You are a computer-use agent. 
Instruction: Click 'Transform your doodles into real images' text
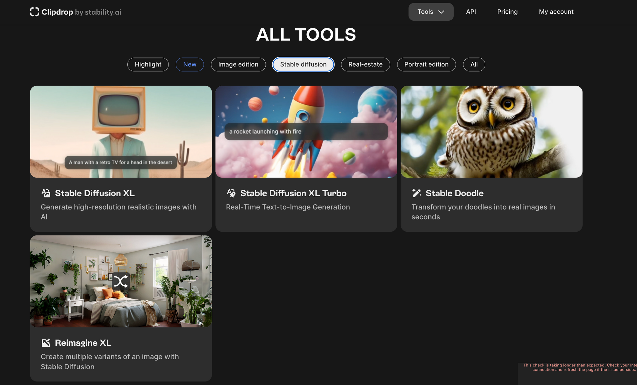click(483, 212)
